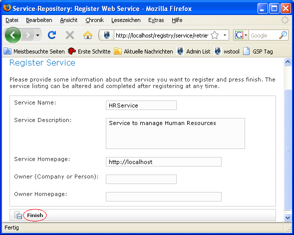This screenshot has width=294, height=235.
Task: Open the Extras menu
Action: [x=156, y=20]
